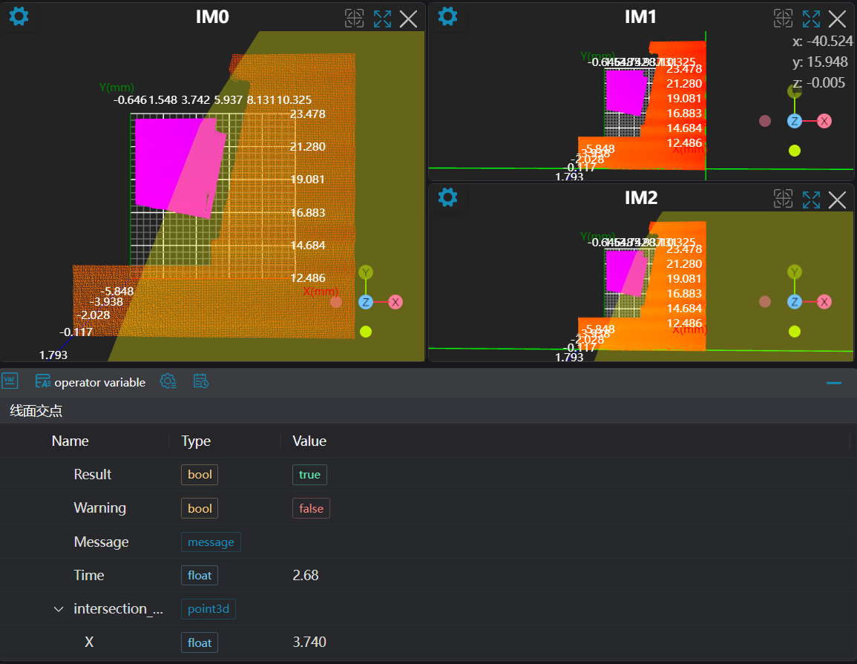Open settings gear in IM0 viewport
857x664 pixels.
coord(19,16)
